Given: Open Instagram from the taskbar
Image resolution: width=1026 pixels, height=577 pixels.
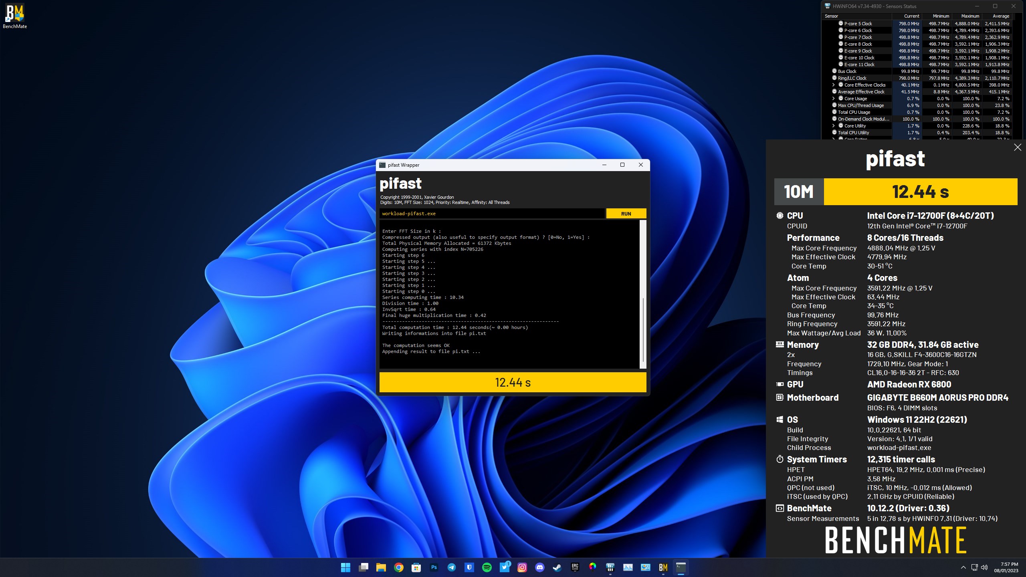Looking at the screenshot, I should click(522, 567).
